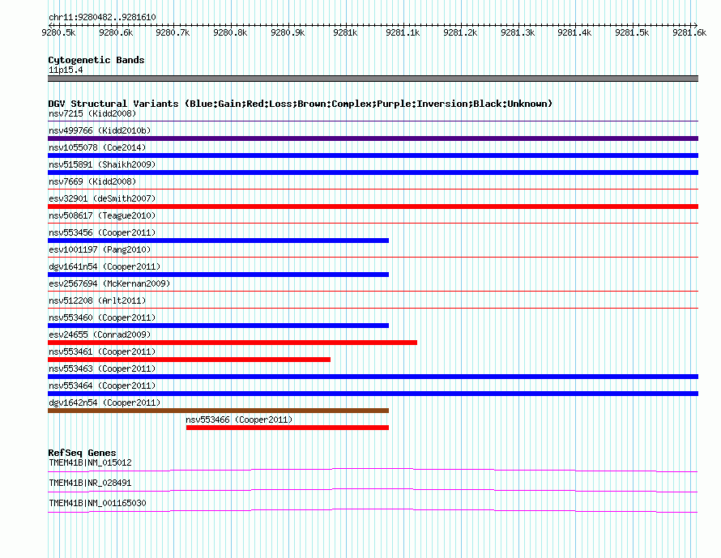Select the purple nsv499766 inversion bar
The height and width of the screenshot is (558, 721).
point(373,138)
